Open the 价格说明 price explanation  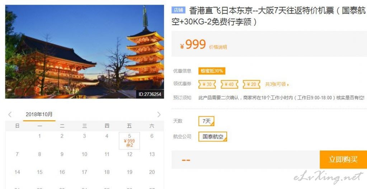[x=218, y=47]
